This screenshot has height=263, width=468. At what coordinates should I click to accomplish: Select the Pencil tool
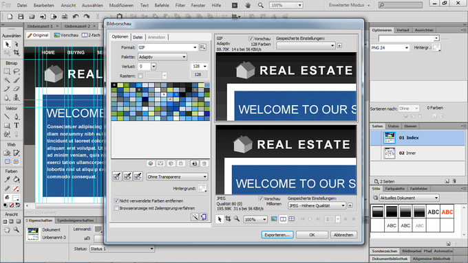[7, 89]
